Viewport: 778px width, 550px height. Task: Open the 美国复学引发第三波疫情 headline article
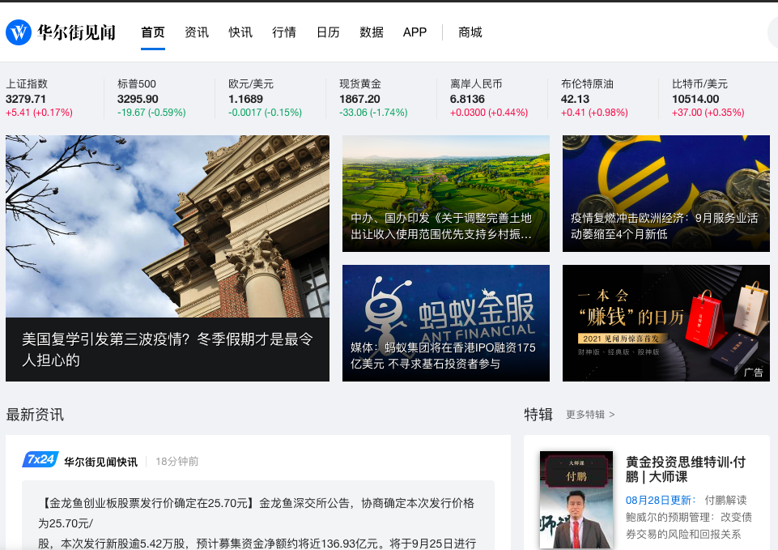click(x=168, y=349)
